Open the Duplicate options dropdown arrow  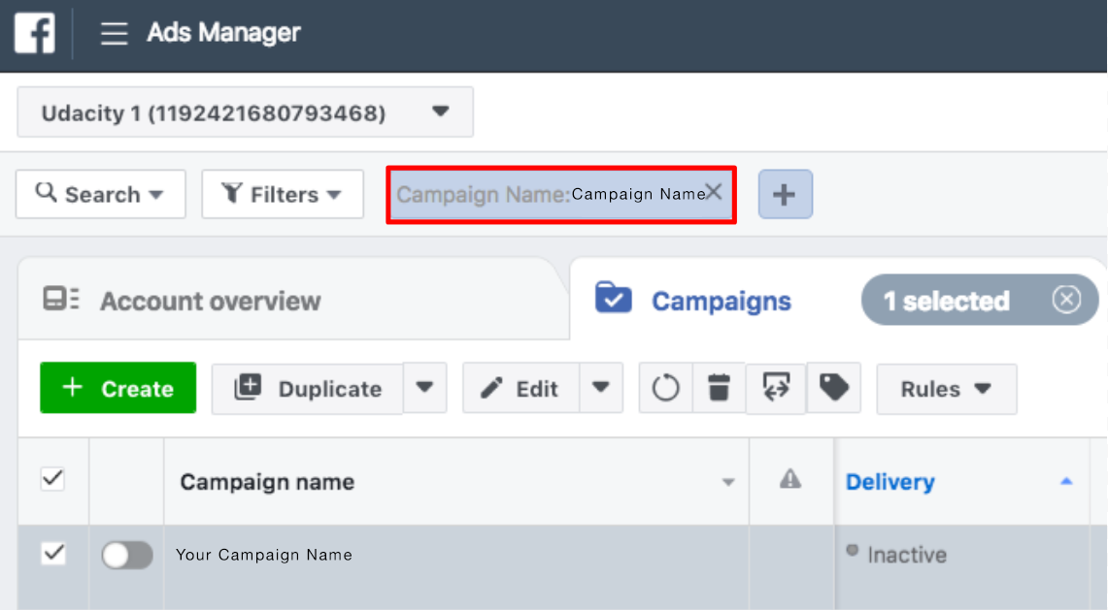coord(424,388)
